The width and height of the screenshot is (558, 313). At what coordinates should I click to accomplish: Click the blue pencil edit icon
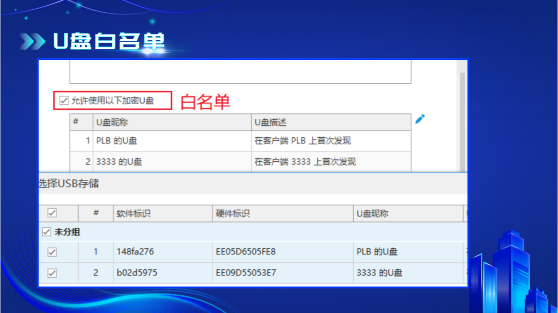(420, 119)
